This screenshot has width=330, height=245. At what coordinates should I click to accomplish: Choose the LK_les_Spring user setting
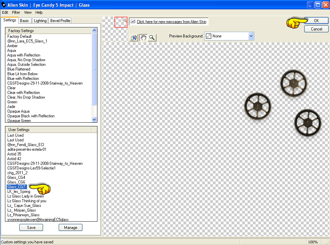click(x=19, y=192)
